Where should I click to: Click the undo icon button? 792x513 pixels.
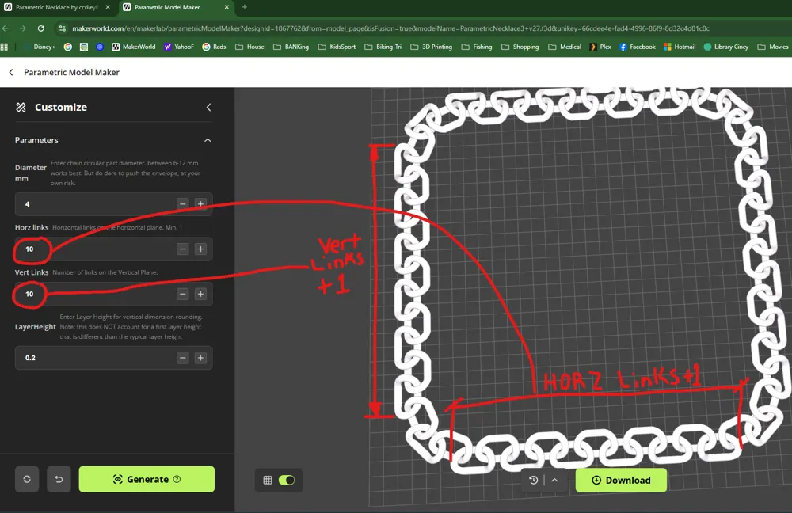coord(59,479)
